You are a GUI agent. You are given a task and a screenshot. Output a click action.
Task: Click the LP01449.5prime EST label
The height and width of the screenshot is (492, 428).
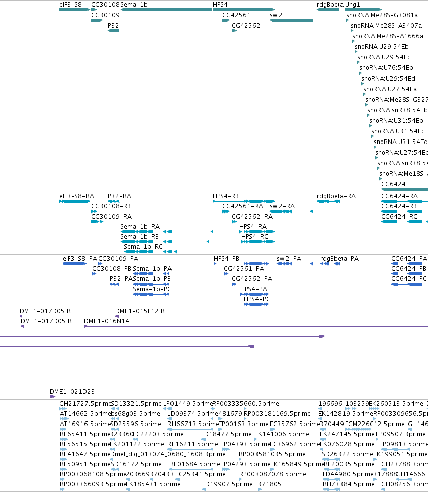[x=188, y=403]
